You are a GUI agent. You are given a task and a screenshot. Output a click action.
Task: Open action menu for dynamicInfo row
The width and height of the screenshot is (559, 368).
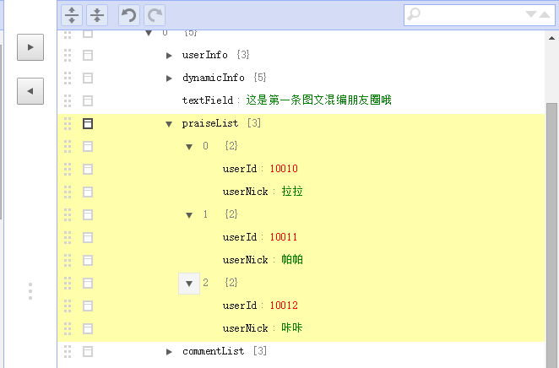tap(88, 78)
